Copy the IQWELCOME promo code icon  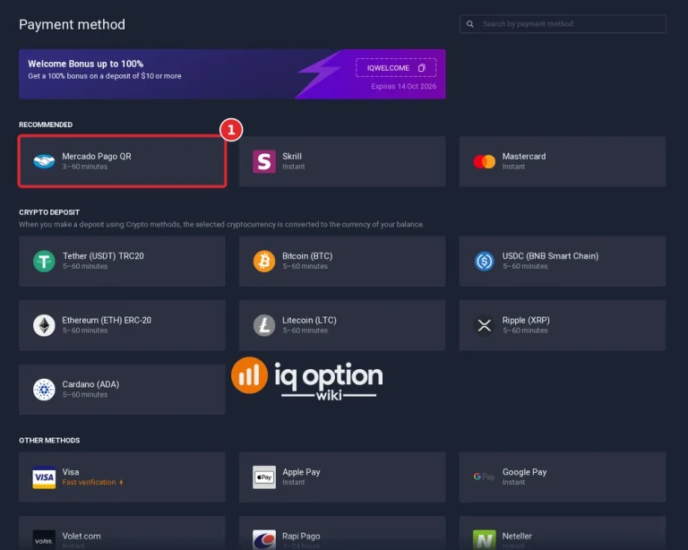click(422, 68)
